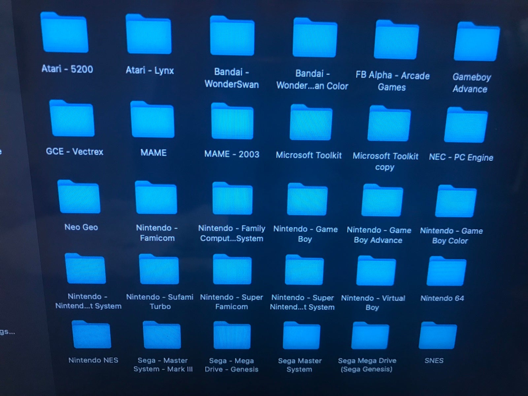
Task: Click the 'Sega - Master System - Mark III' label
Action: click(163, 365)
